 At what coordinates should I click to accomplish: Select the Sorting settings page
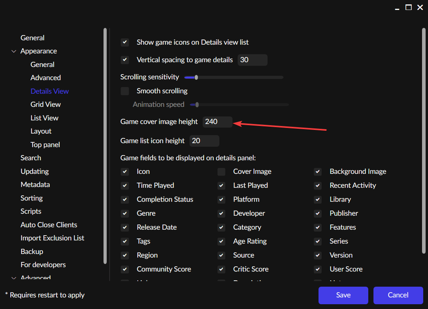tap(31, 198)
